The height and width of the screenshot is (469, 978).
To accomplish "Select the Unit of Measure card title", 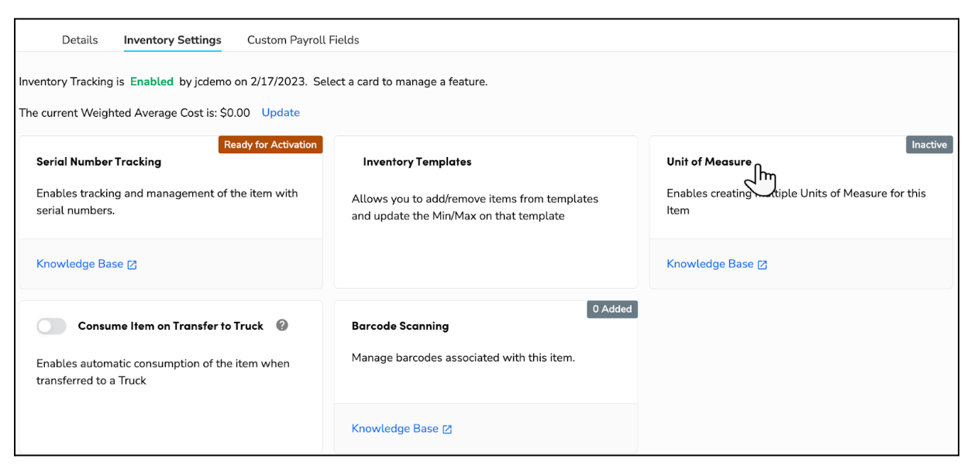I will [x=709, y=162].
